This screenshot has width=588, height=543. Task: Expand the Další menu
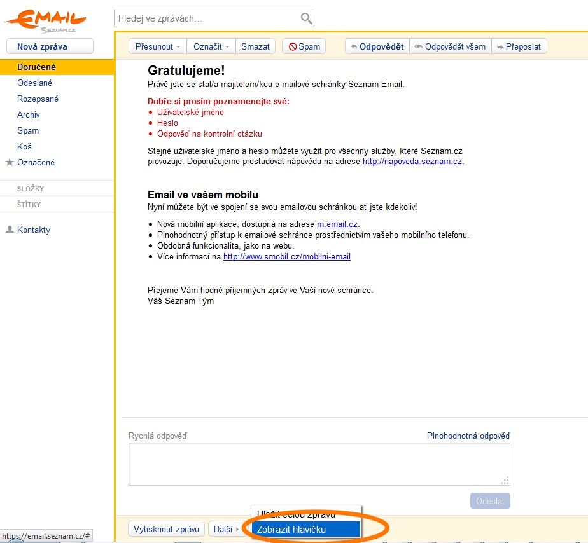point(227,529)
